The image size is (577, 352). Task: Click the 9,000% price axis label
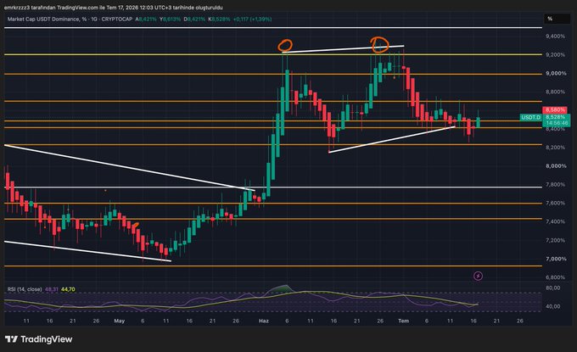click(x=556, y=74)
